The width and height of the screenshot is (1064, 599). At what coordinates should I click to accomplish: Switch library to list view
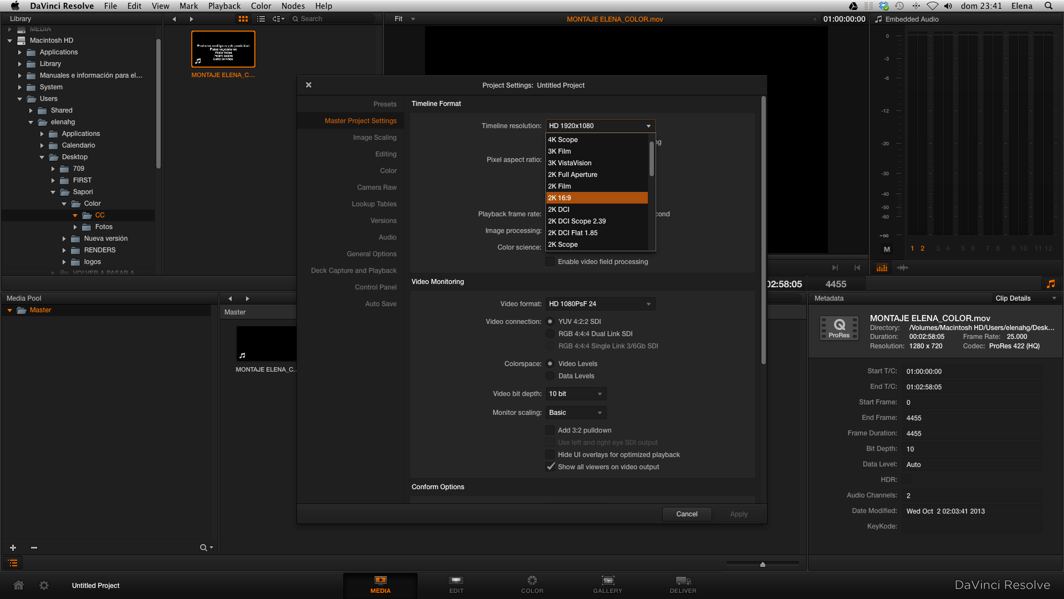[261, 19]
